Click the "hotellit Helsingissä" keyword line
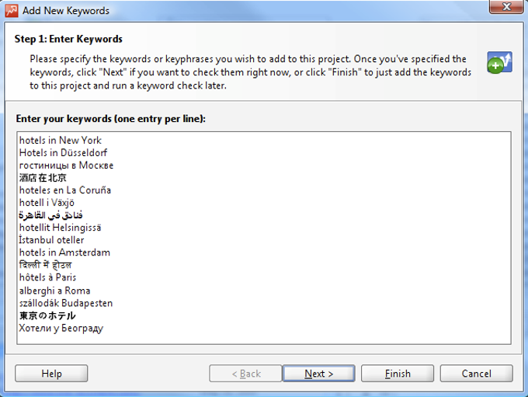528x397 pixels. tap(61, 228)
